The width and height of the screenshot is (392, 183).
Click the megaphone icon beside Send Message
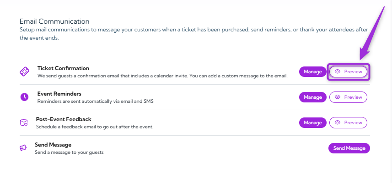(23, 148)
